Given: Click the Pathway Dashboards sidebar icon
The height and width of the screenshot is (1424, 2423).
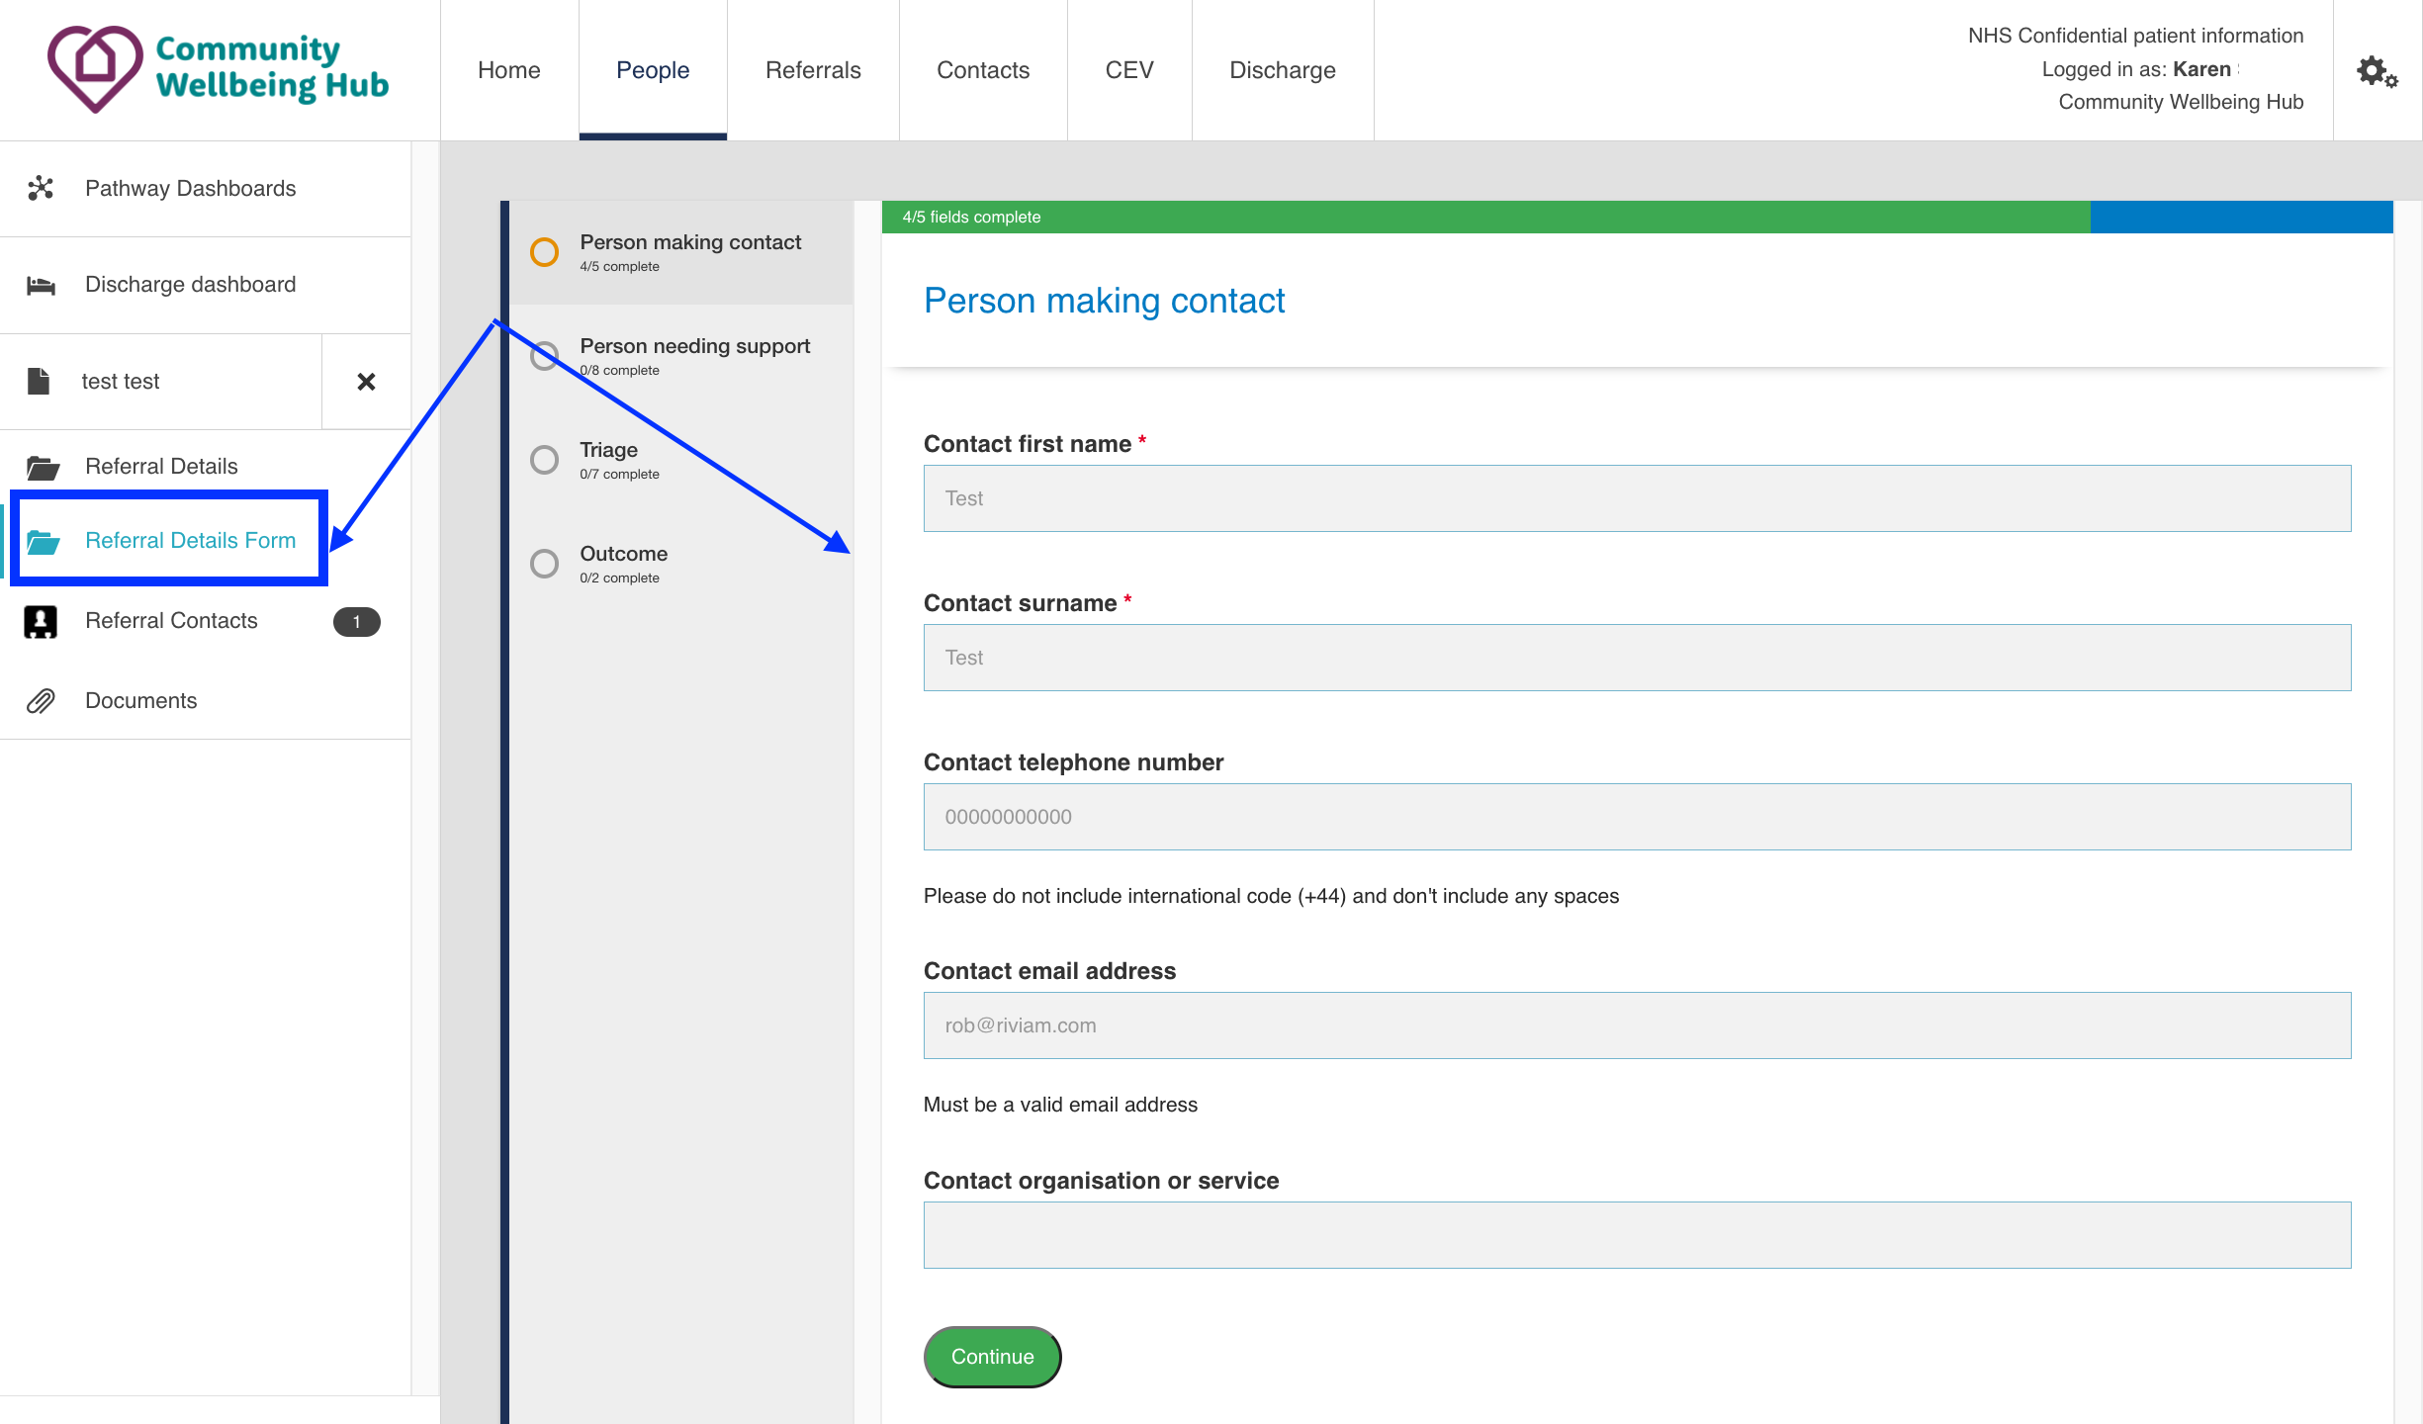Looking at the screenshot, I should tap(41, 188).
